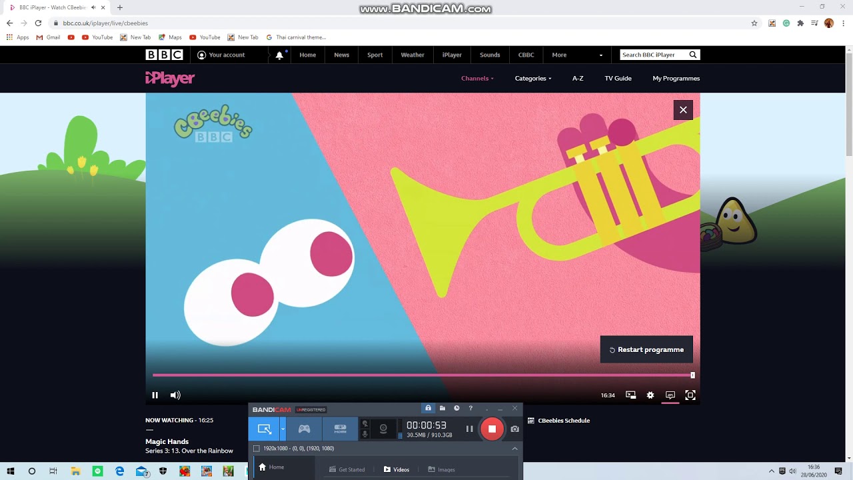Open iPlayer item in BBC top nav

point(452,55)
